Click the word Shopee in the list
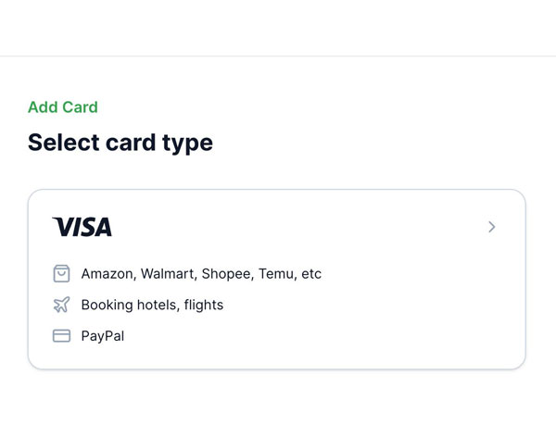Viewport: 556px width, 425px height. 227,274
